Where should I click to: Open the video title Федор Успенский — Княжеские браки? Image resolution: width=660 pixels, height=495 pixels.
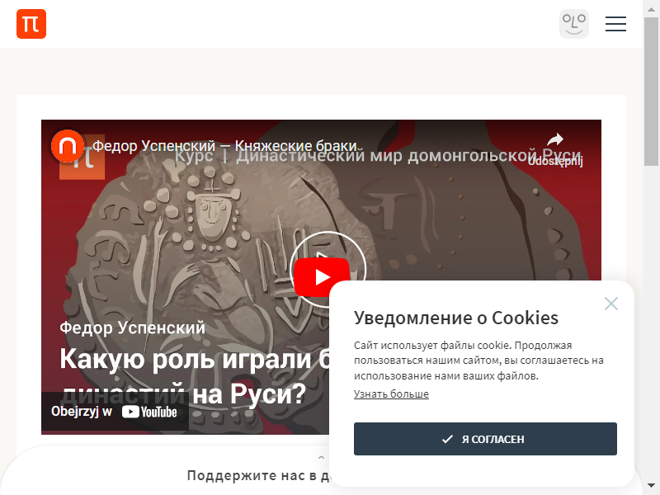click(x=225, y=146)
